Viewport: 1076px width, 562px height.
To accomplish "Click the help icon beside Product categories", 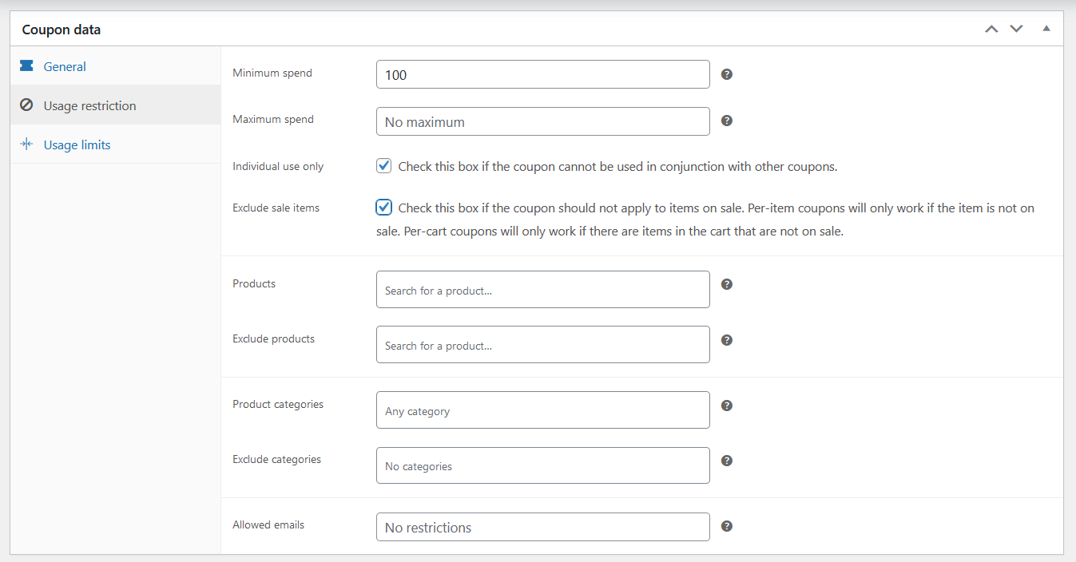I will coord(727,406).
